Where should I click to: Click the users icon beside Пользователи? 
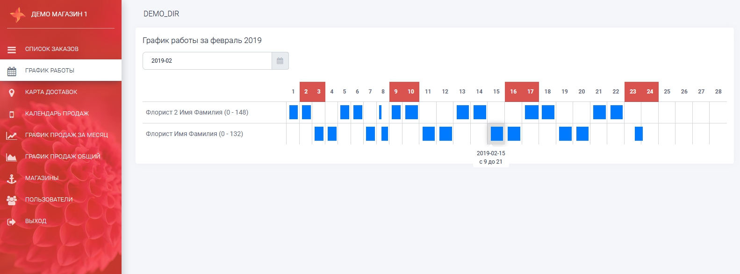(x=12, y=200)
